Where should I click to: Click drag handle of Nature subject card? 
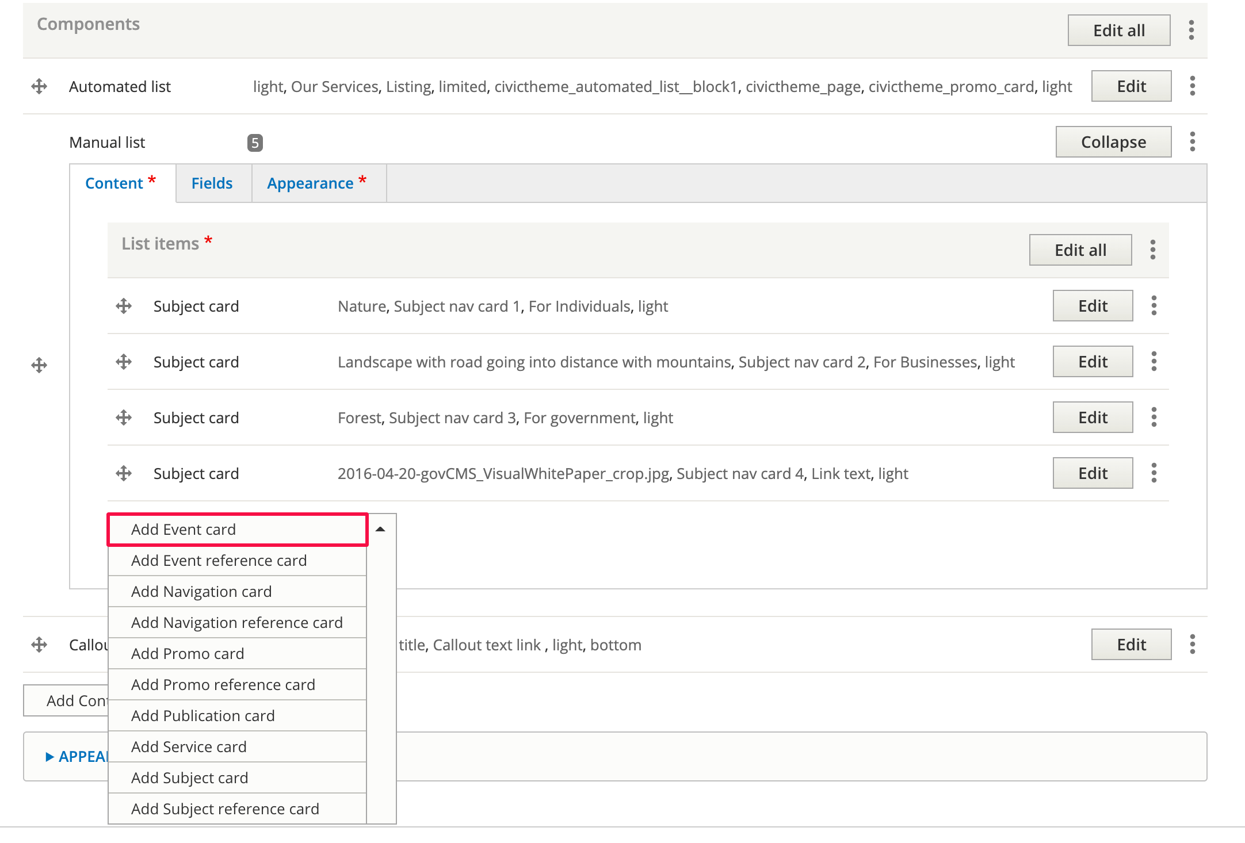pyautogui.click(x=124, y=306)
